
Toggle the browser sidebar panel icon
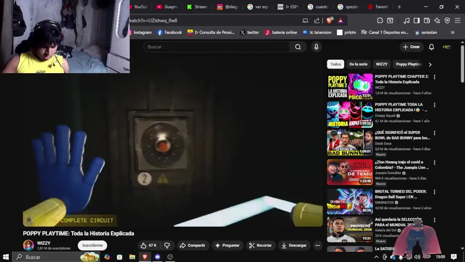(417, 21)
